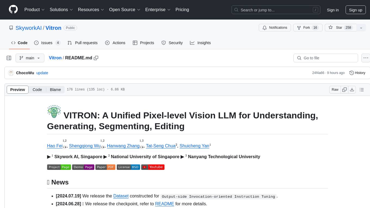Click the Demo Page badge
This screenshot has height=208, width=370.
click(83, 167)
